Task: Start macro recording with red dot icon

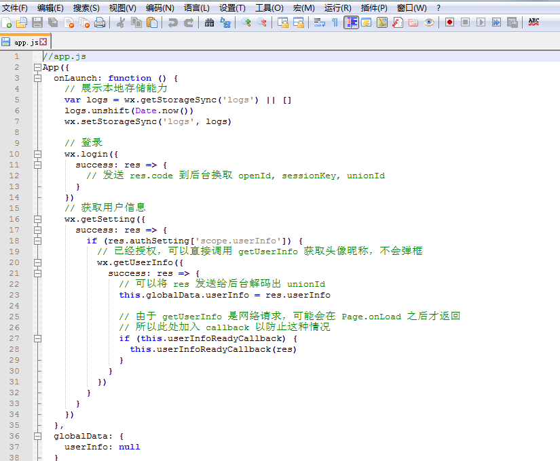Action: [x=449, y=22]
